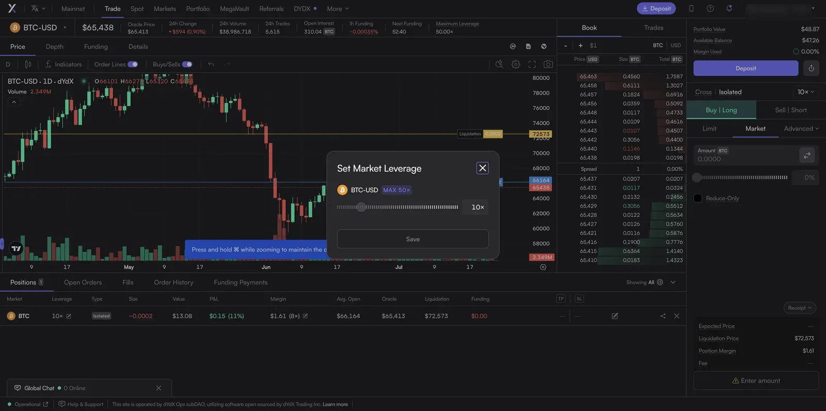Go to the Markets page
The height and width of the screenshot is (411, 826).
[165, 8]
